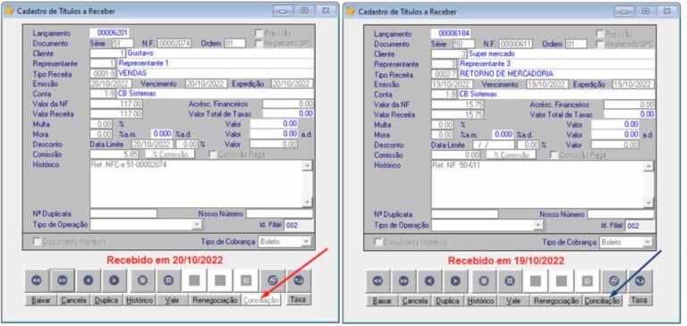Click print icon in left window toolbar

273,281
